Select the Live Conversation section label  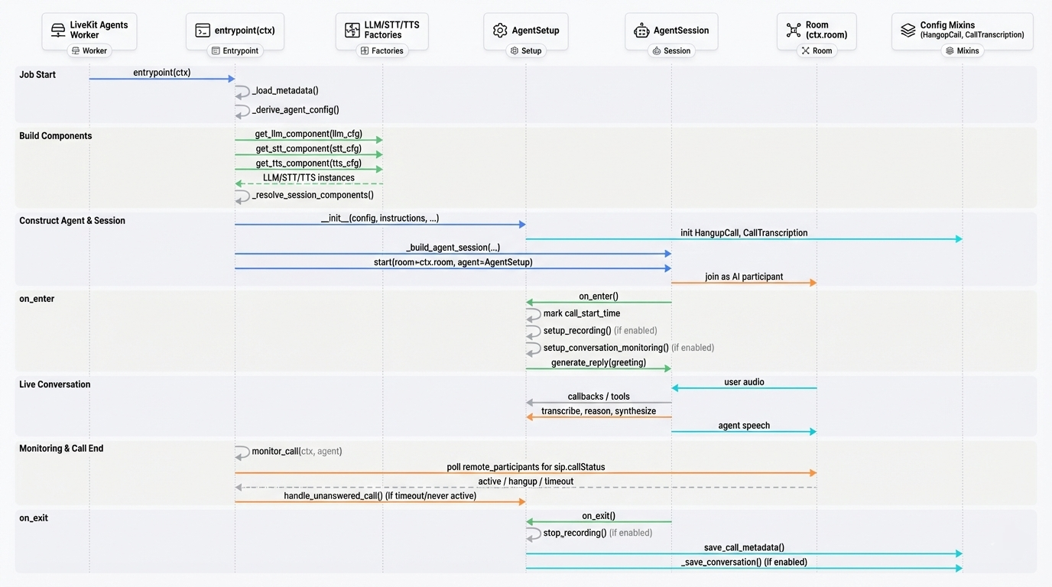tap(54, 384)
